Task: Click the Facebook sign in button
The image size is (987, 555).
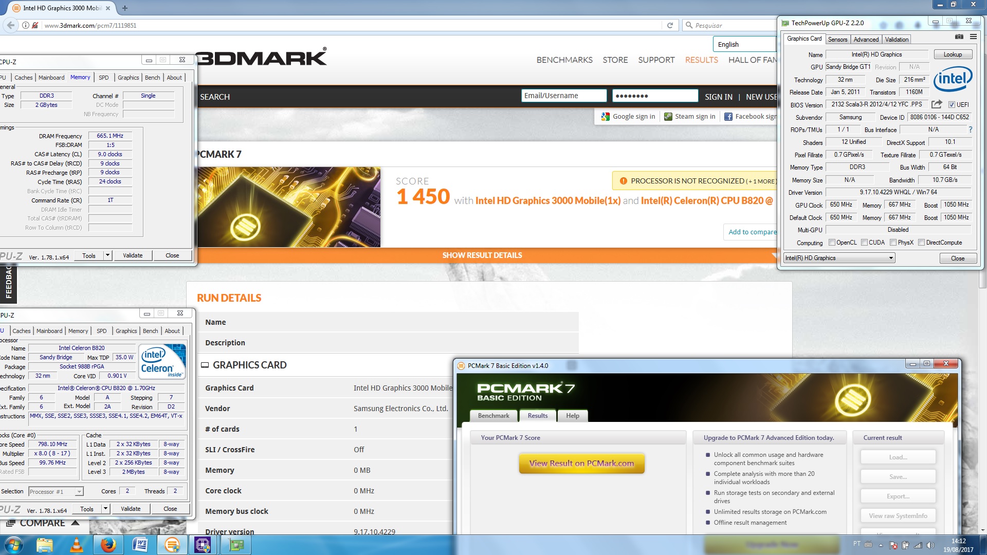Action: point(751,117)
